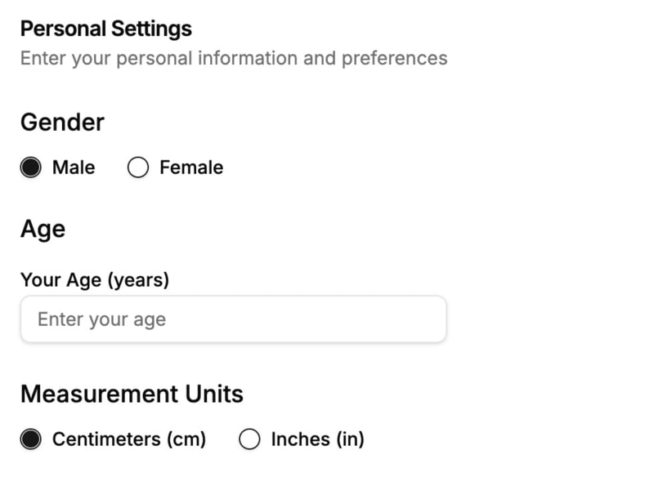Click the 'Measurement Units' section heading
This screenshot has width=654, height=477.
[132, 395]
